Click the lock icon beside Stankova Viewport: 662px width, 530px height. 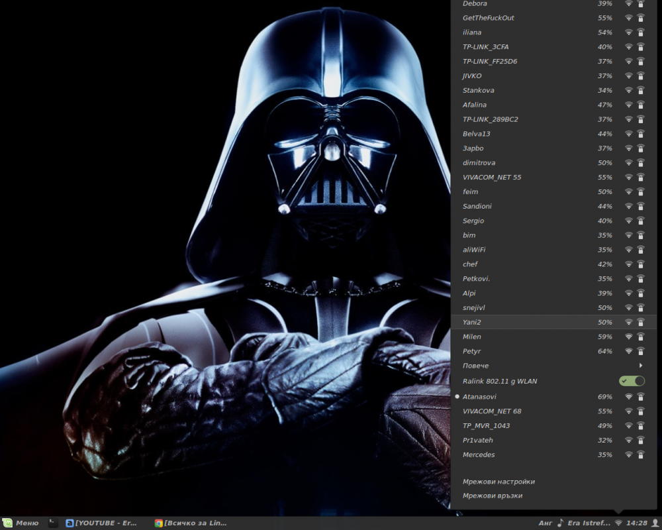[x=640, y=90]
